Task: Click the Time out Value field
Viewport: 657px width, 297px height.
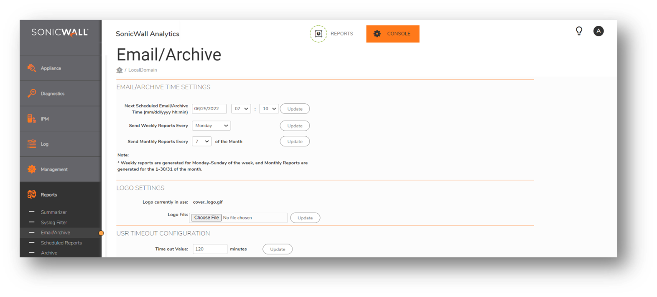Action: [x=210, y=249]
